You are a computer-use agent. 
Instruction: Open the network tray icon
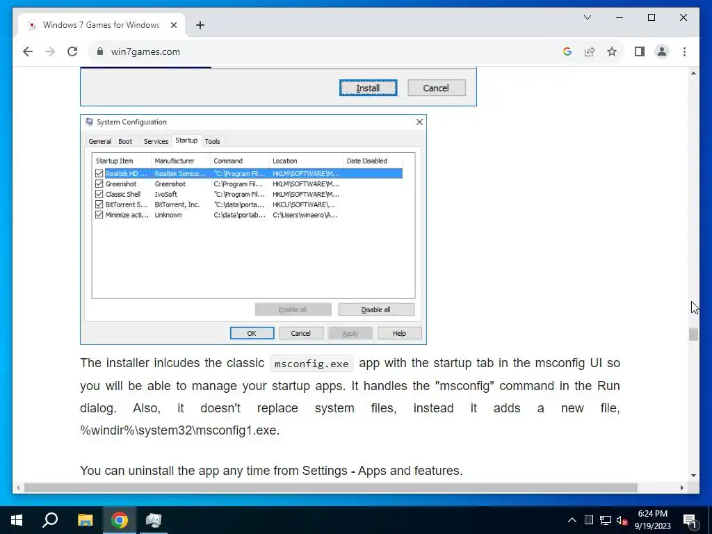pyautogui.click(x=606, y=520)
